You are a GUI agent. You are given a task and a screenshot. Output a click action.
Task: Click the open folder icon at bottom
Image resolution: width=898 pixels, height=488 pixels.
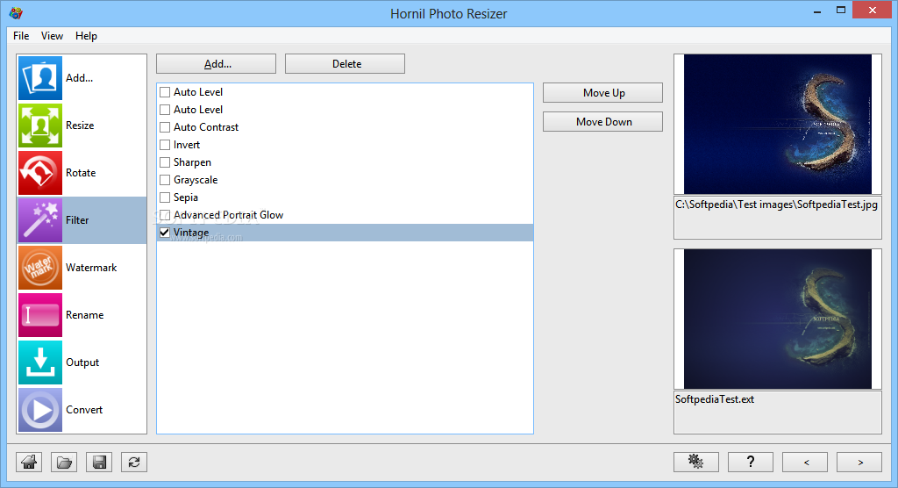pyautogui.click(x=64, y=462)
